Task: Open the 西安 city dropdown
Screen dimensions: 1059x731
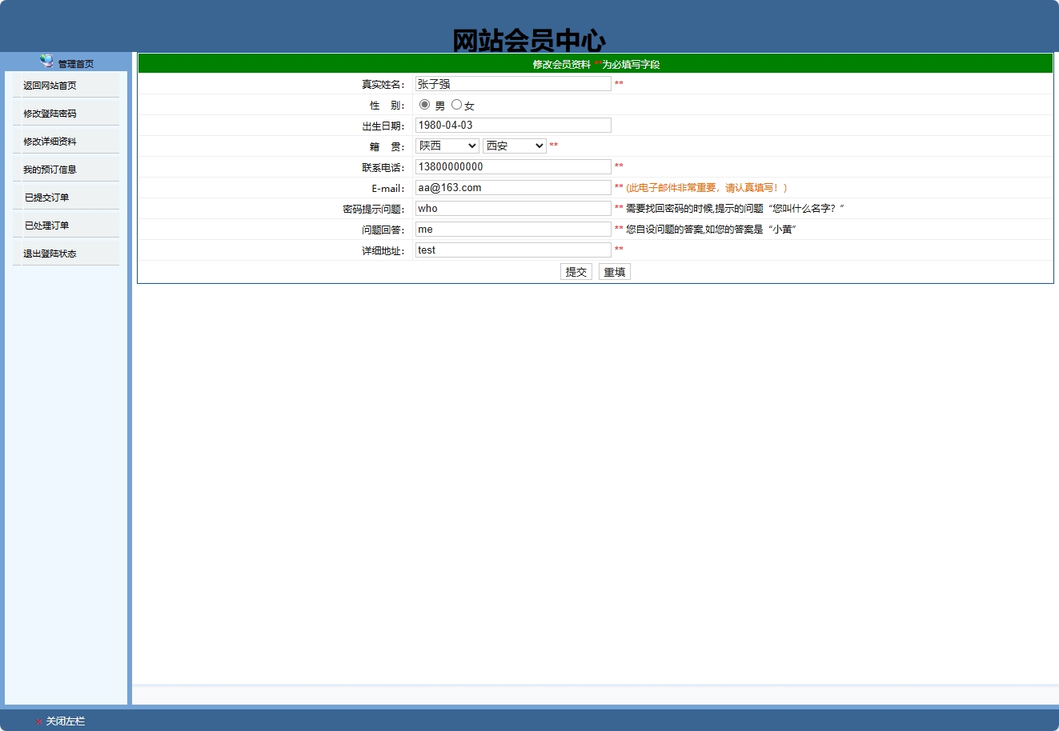Action: coord(514,146)
